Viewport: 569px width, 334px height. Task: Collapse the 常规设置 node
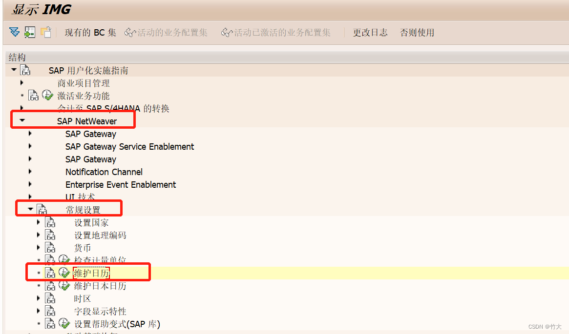tap(30, 209)
